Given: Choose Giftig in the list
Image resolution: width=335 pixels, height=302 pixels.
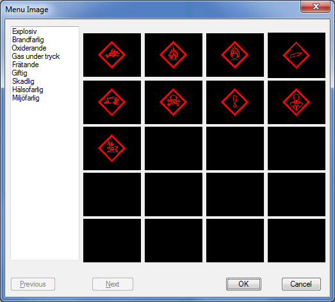Looking at the screenshot, I should click(x=19, y=73).
